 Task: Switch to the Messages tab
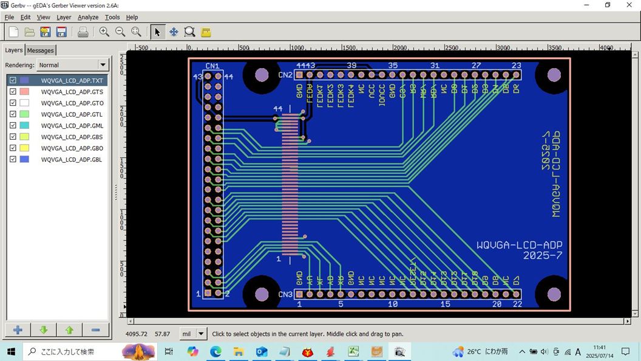tap(41, 50)
